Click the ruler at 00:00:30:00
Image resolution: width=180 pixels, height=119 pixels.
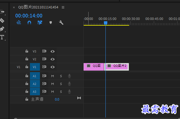point(131,19)
